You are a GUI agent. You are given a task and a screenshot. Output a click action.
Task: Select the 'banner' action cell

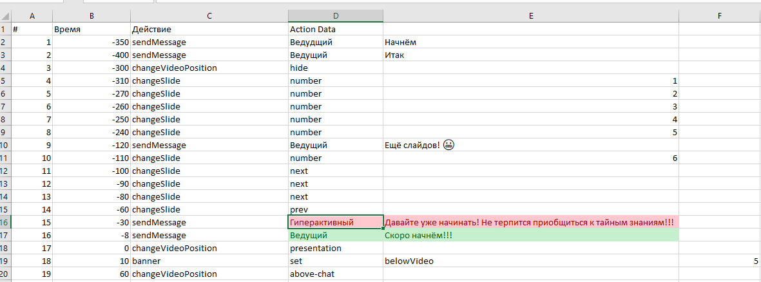click(x=209, y=261)
